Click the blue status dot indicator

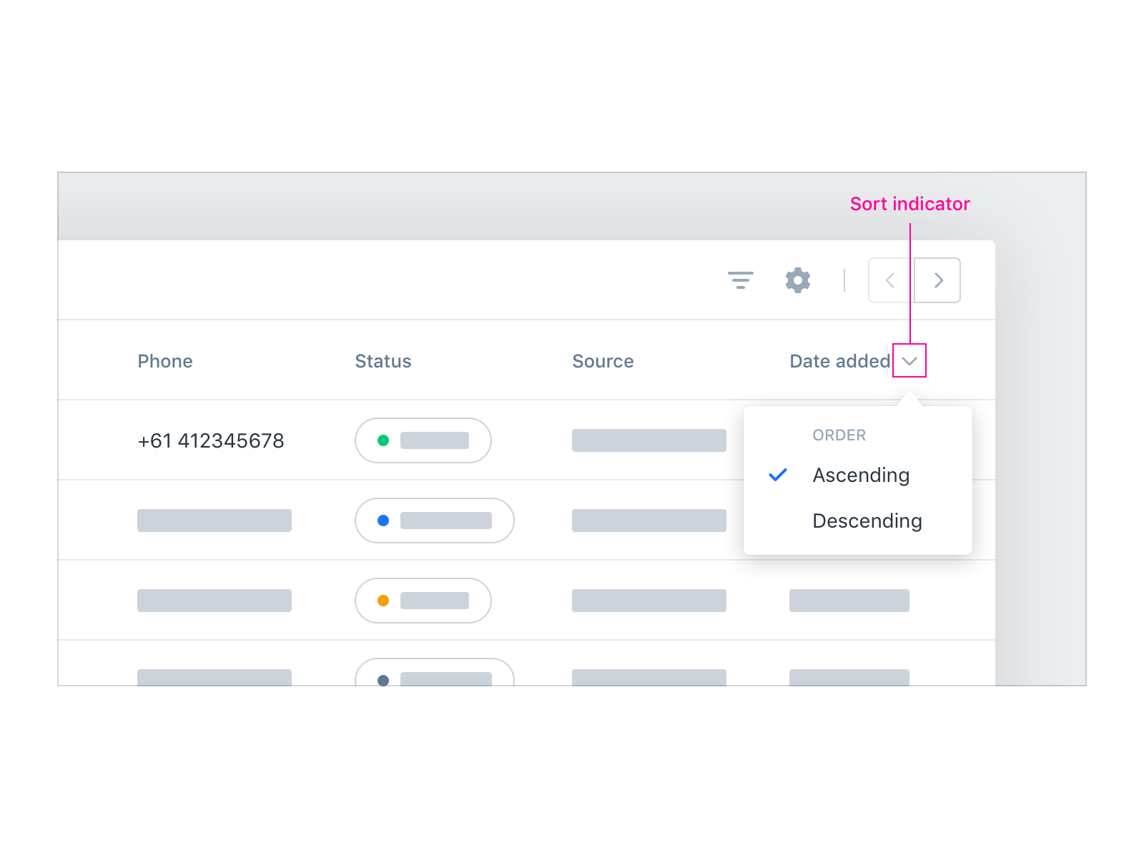(x=385, y=521)
